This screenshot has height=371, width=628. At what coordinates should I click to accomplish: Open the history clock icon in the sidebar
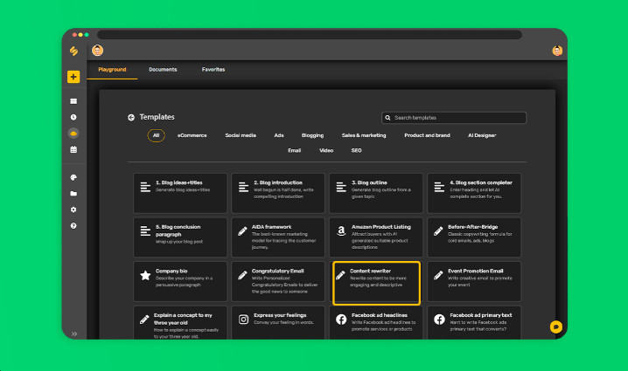(73, 117)
